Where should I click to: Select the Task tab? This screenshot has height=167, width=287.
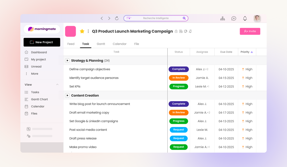pos(86,44)
